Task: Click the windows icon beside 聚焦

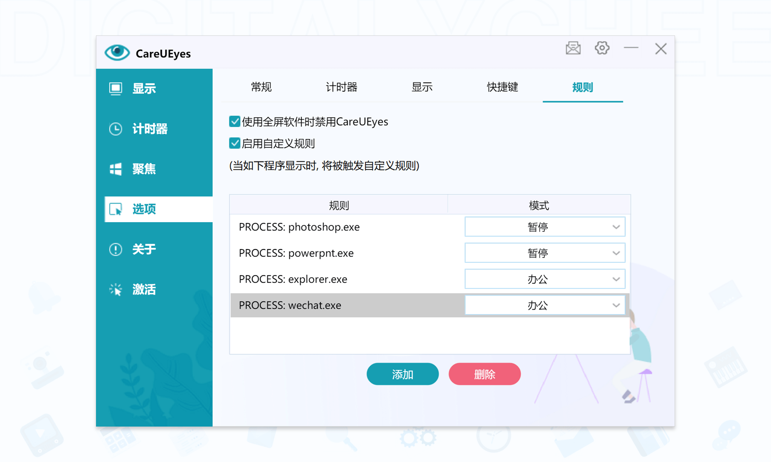Action: point(116,169)
